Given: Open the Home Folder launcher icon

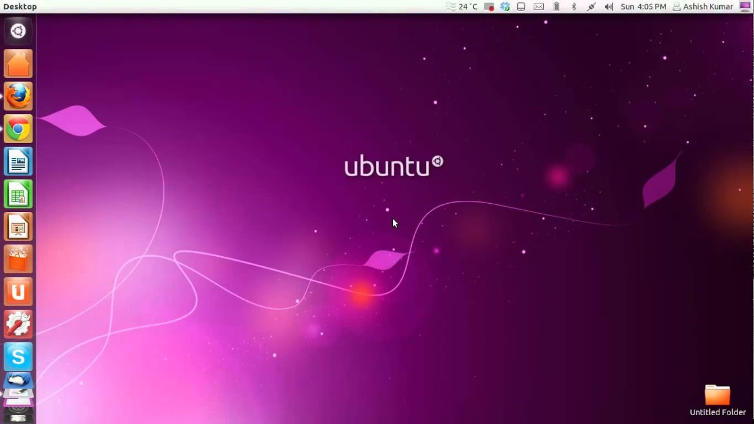Looking at the screenshot, I should click(18, 64).
